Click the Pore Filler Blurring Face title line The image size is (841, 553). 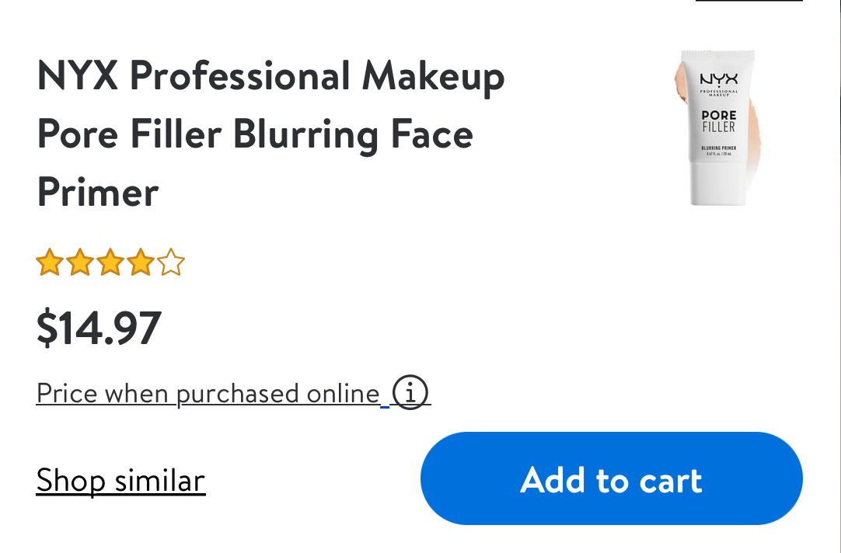(255, 134)
